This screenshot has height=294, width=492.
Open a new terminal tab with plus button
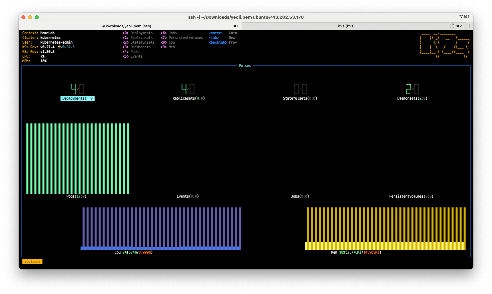coord(469,26)
